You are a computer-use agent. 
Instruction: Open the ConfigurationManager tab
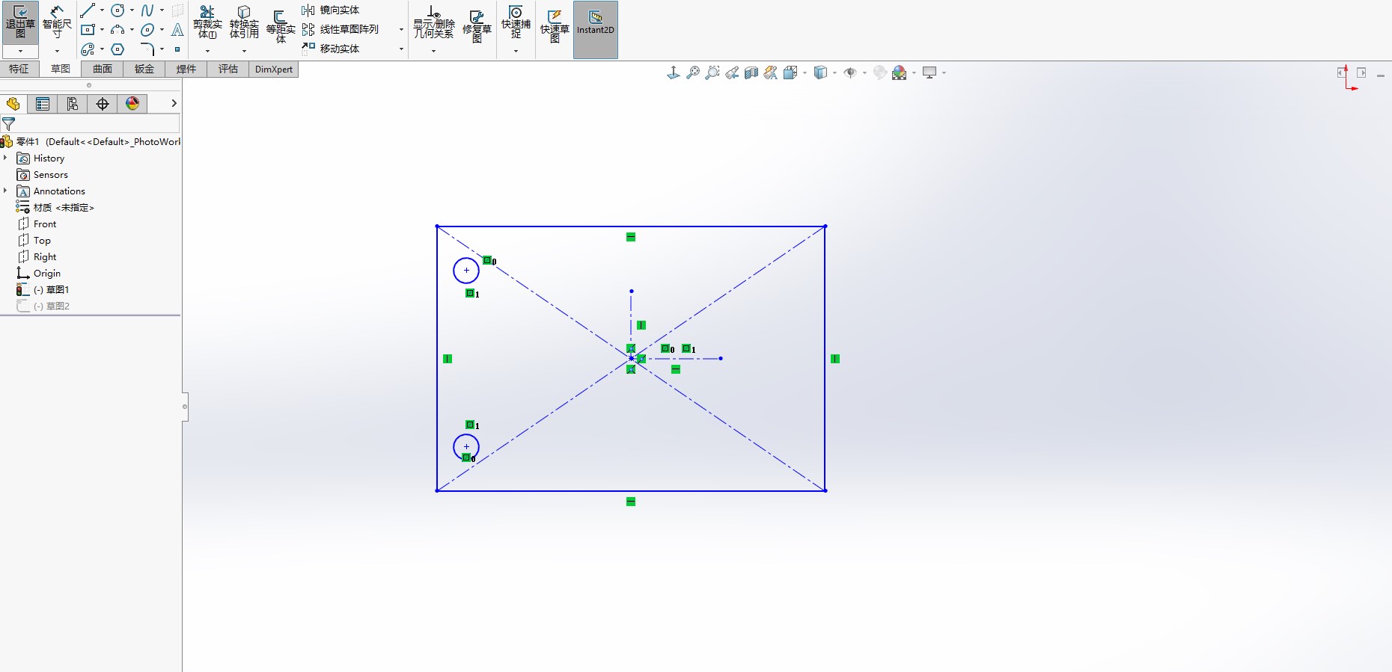[x=73, y=104]
